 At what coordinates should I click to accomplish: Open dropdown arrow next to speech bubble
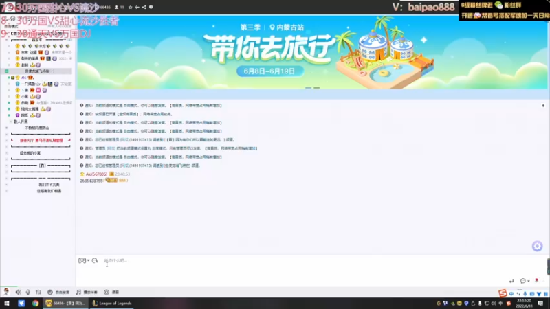[529, 281]
